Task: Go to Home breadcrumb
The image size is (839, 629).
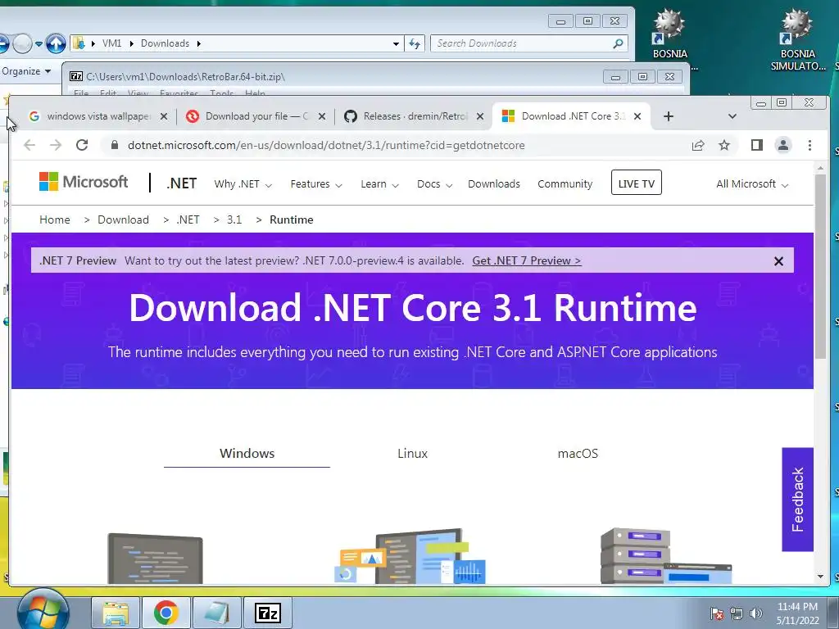Action: (x=55, y=219)
